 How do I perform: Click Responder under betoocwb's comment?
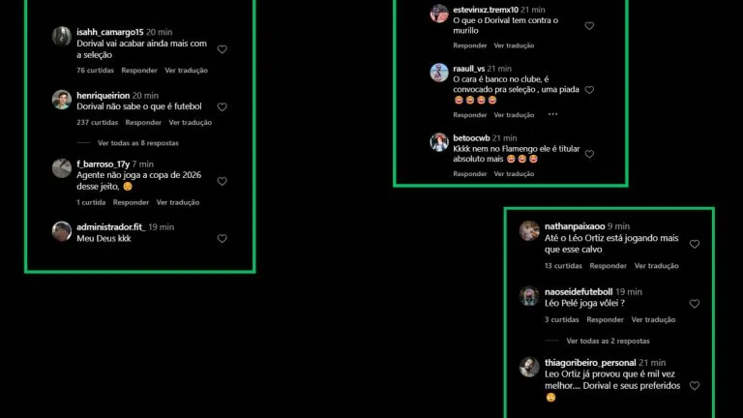click(x=469, y=174)
